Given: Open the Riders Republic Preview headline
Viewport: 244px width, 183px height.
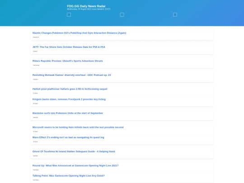Looking at the screenshot, I should coord(67,61).
